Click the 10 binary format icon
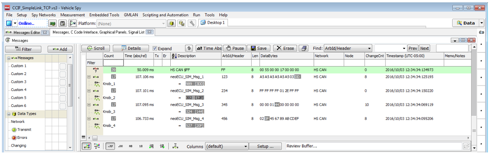Viewport: 491px width, 154px height. (x=141, y=146)
